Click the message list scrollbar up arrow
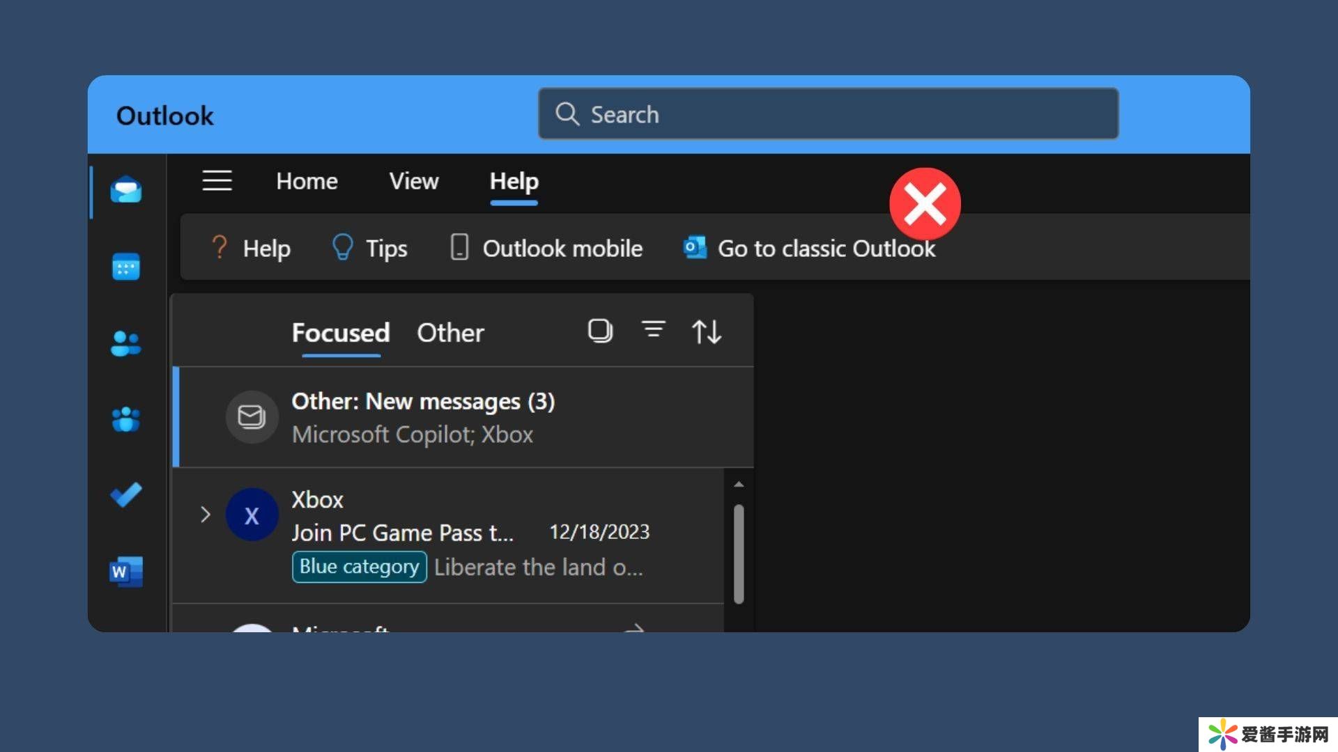 pos(739,484)
